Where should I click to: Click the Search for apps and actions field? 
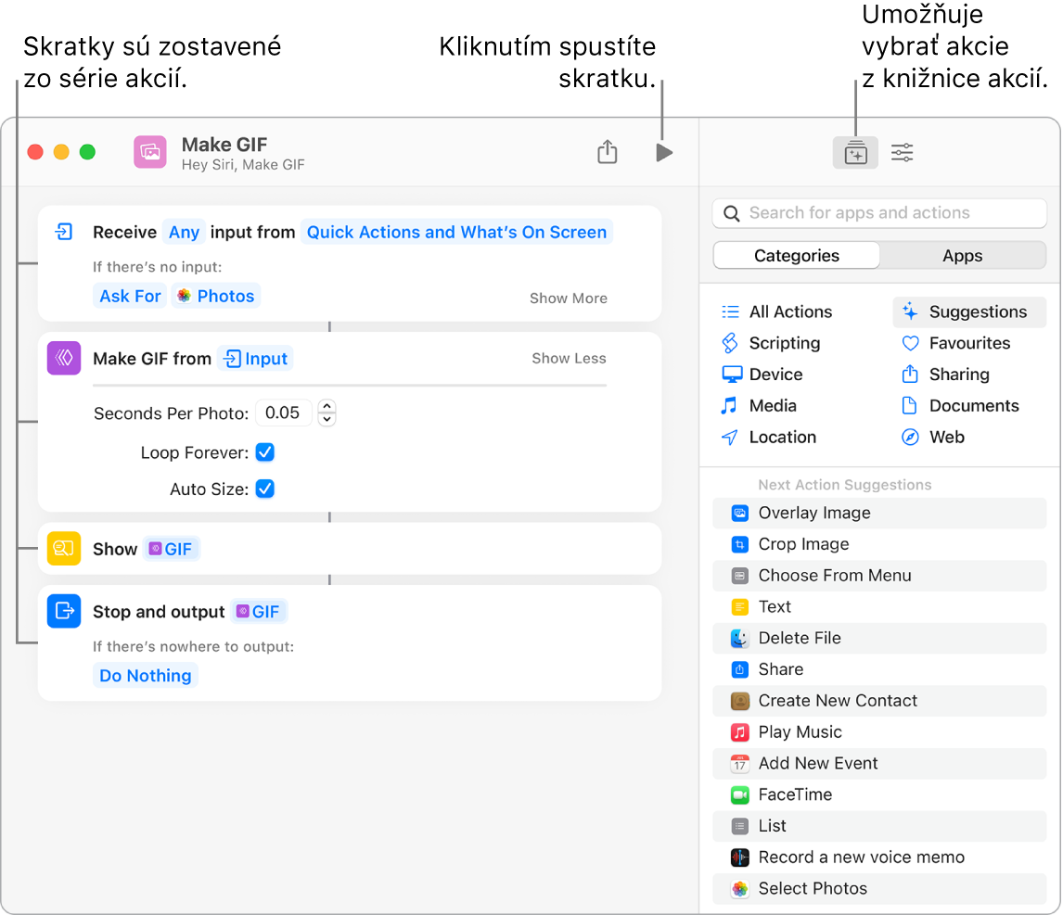point(879,213)
